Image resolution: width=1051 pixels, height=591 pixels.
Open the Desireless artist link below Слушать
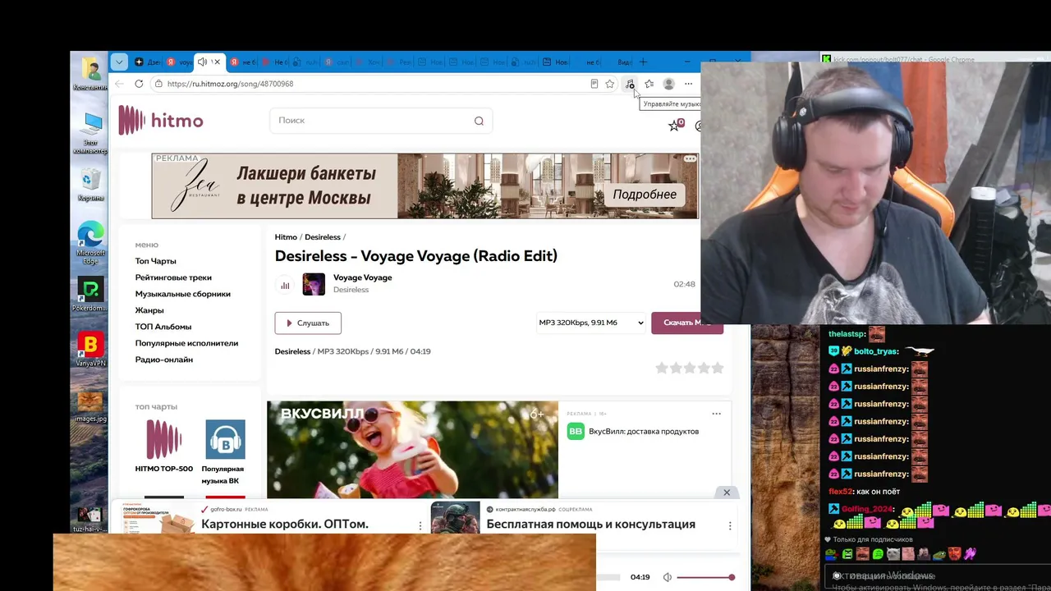[292, 351]
